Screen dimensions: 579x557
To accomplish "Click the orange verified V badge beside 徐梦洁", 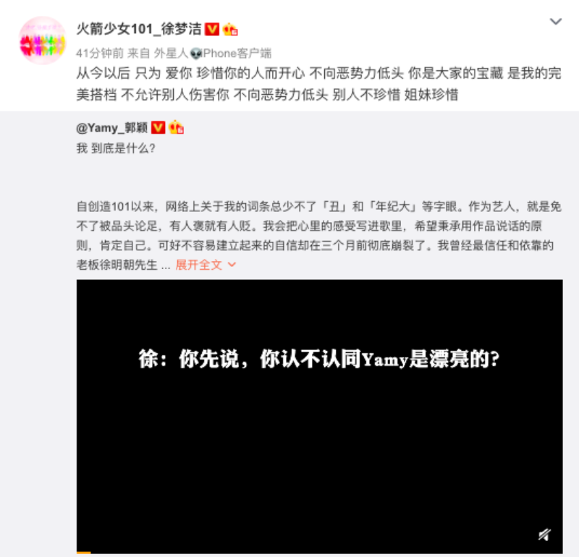I will [x=212, y=29].
